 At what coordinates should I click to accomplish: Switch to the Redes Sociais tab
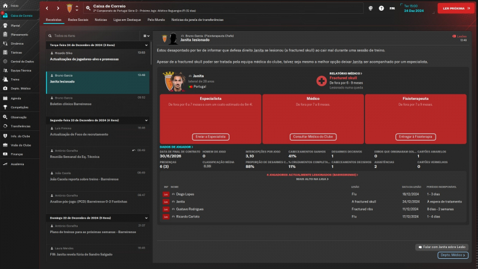78,20
